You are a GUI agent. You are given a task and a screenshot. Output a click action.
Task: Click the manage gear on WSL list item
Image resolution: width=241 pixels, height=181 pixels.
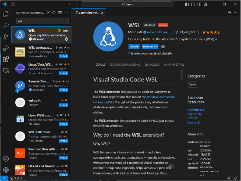tap(67, 39)
